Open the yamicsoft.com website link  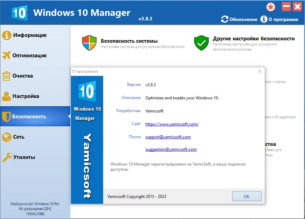pos(172,124)
